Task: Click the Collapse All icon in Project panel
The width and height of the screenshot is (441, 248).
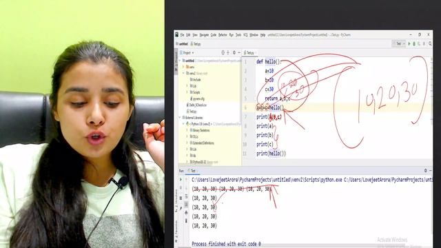Action: coord(228,52)
